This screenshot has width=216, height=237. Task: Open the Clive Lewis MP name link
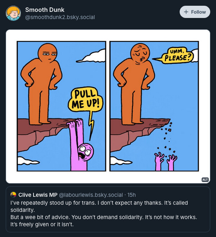click(x=38, y=195)
